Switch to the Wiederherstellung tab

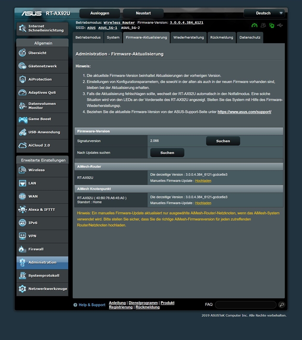[189, 37]
